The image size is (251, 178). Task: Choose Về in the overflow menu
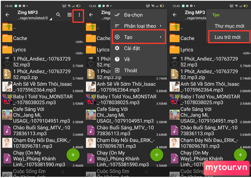[x=139, y=59]
